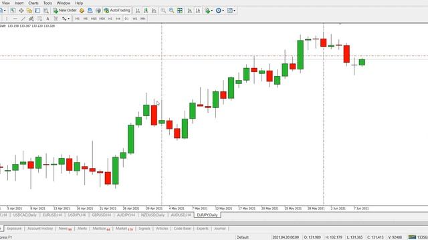
Task: Switch to the NZDUSD,Daily chart tab
Action: tap(152, 215)
